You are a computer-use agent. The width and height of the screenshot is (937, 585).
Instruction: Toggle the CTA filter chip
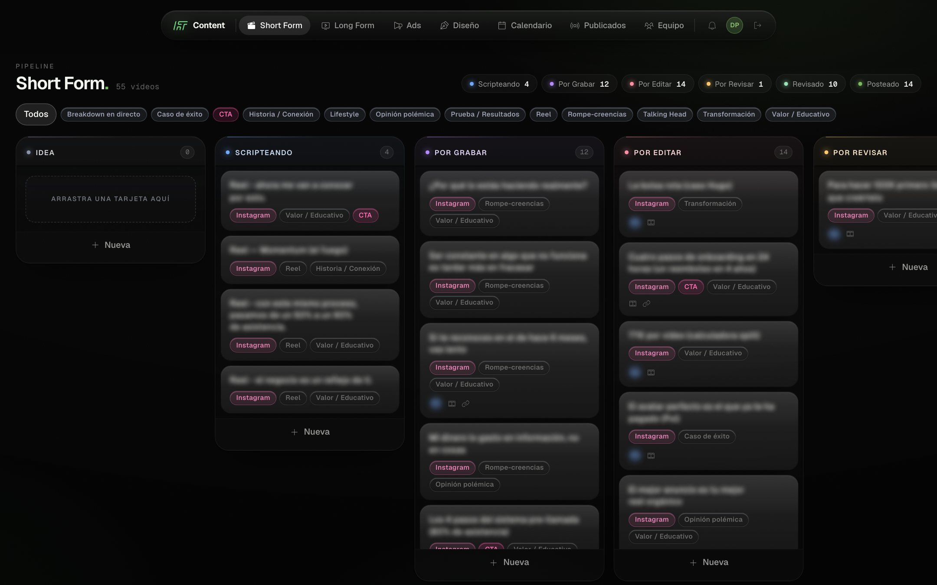click(226, 114)
